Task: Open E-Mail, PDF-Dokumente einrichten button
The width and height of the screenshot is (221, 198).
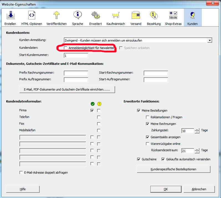Action: 67,90
